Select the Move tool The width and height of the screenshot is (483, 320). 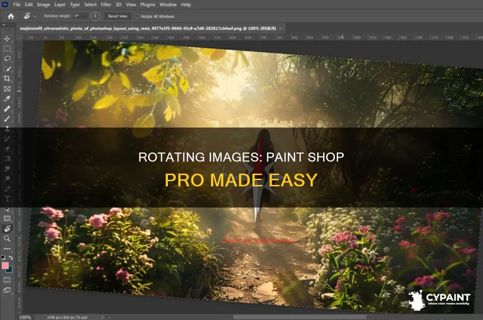tap(7, 39)
